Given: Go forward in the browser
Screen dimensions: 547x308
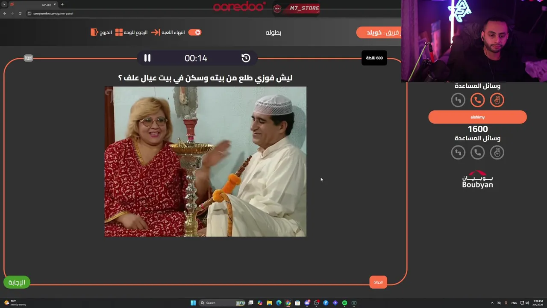Looking at the screenshot, I should click(12, 13).
